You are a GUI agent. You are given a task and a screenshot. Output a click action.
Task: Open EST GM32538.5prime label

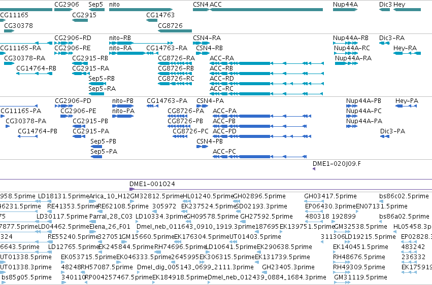360,227
